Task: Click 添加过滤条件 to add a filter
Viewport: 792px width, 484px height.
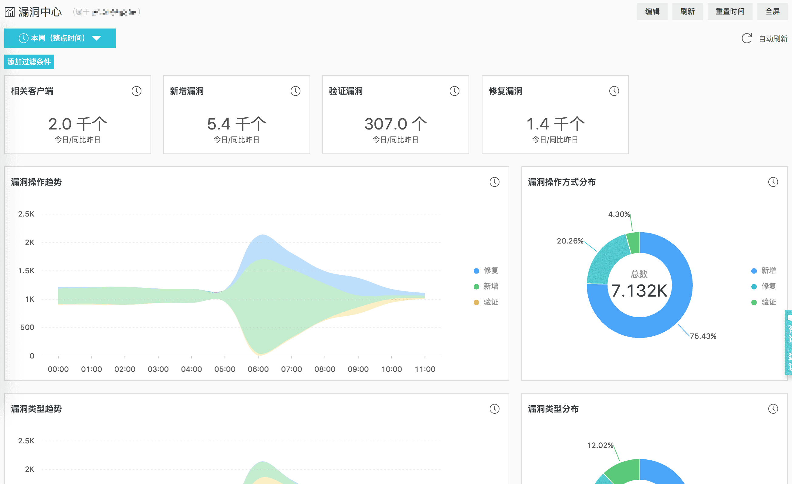Action: click(x=29, y=62)
